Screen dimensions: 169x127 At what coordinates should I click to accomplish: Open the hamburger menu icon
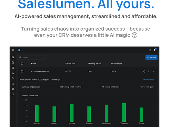pyautogui.click(x=13, y=50)
